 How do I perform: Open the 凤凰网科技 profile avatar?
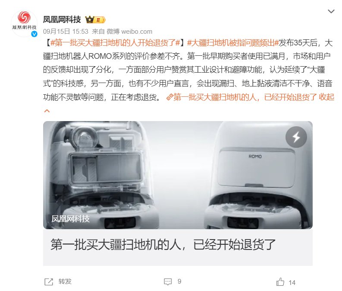(24, 23)
